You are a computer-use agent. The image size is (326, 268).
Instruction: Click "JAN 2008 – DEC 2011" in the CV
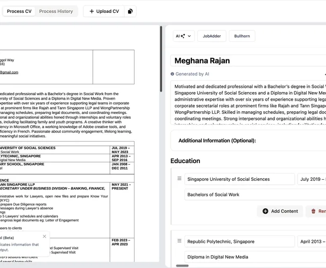point(121,166)
